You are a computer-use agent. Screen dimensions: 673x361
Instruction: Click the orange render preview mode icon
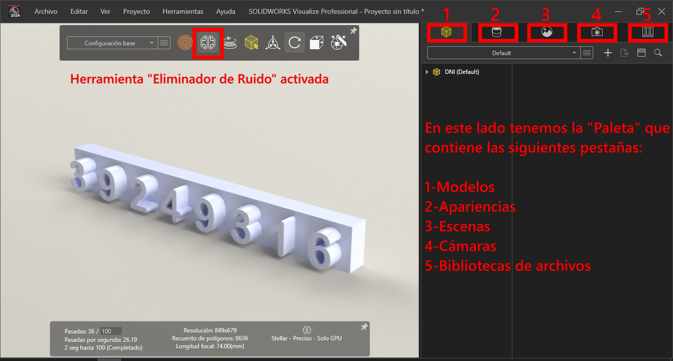tap(185, 43)
